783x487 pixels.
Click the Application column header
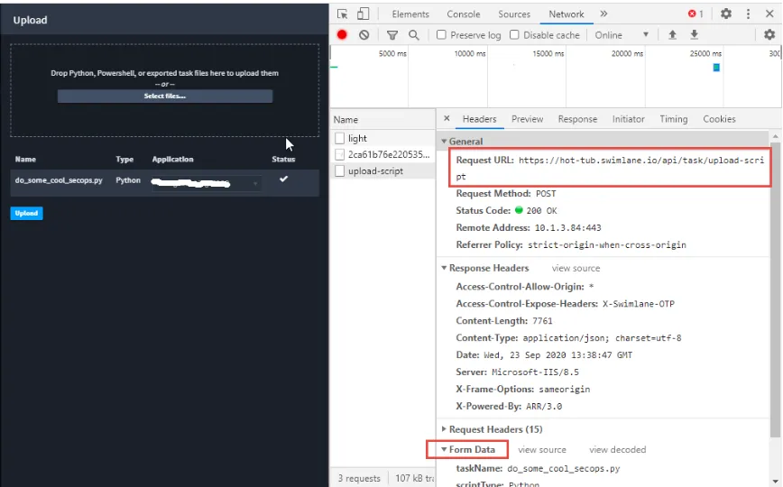(x=172, y=160)
